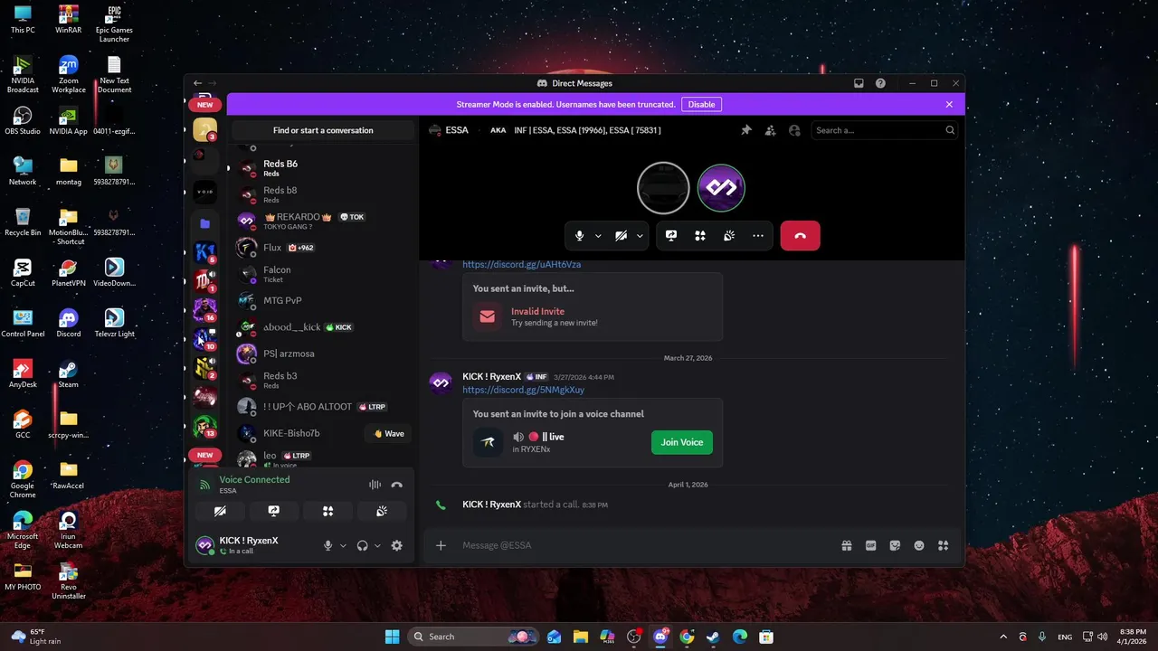Disconnect with the red hang-up button
Viewport: 1158px width, 651px height.
(x=800, y=236)
